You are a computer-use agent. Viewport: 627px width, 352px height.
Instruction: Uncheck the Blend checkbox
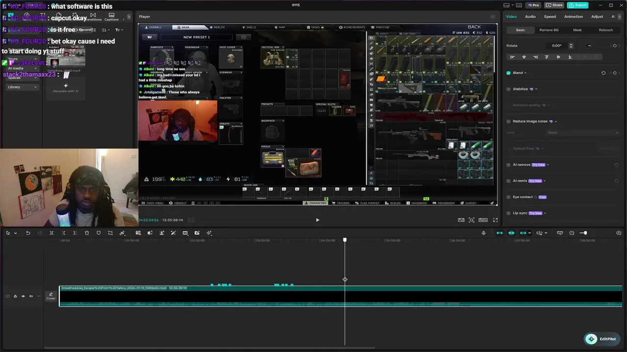[x=508, y=73]
